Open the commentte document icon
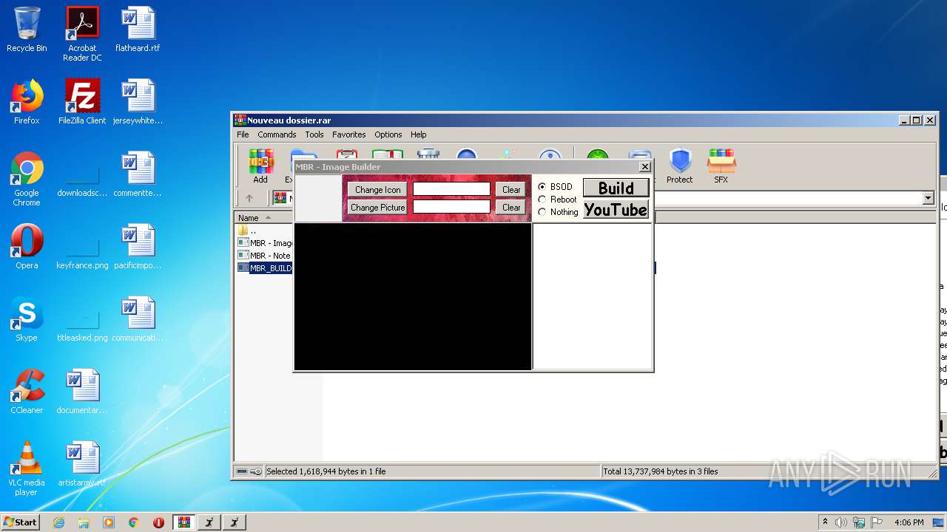The image size is (947, 532). [138, 175]
